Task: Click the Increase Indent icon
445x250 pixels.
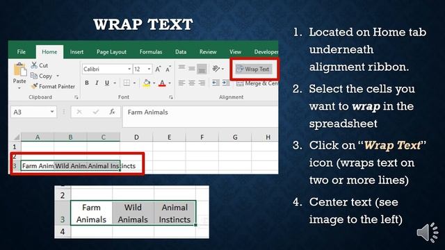Action: pos(226,83)
